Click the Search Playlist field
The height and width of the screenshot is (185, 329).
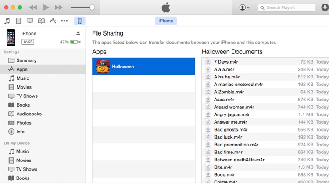tap(286, 8)
